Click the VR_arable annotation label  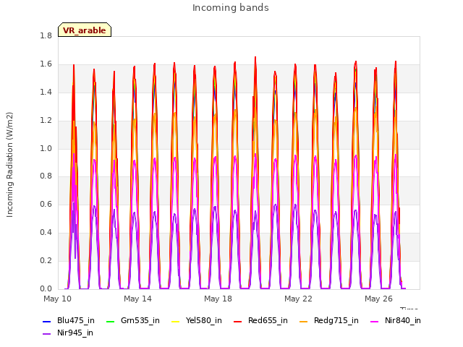tap(85, 30)
